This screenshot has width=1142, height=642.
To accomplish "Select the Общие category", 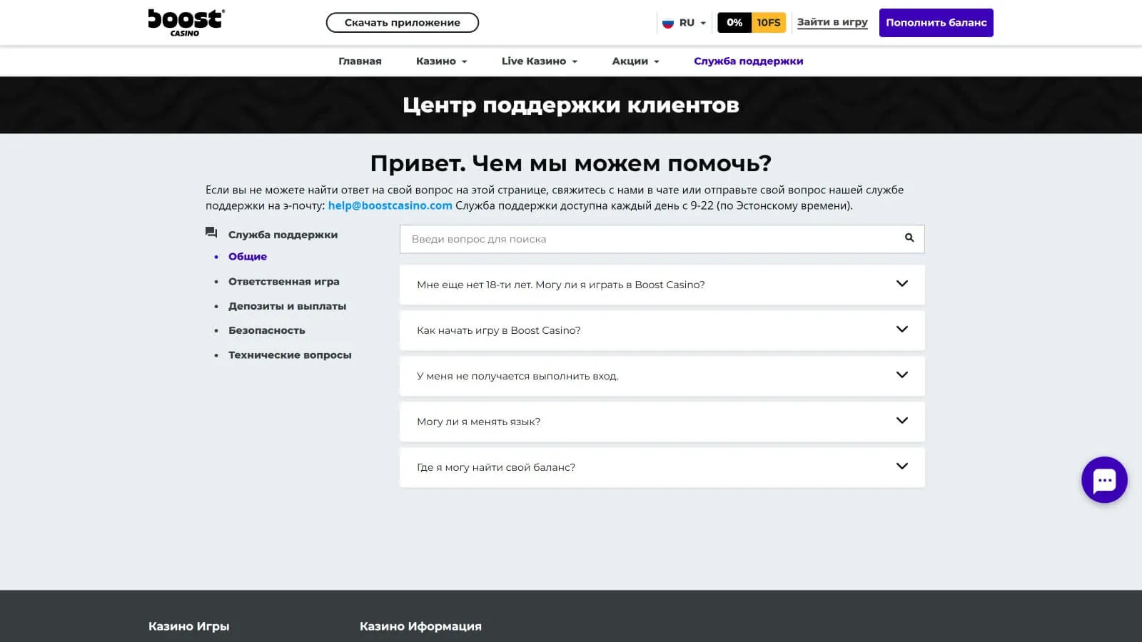I will pyautogui.click(x=248, y=257).
